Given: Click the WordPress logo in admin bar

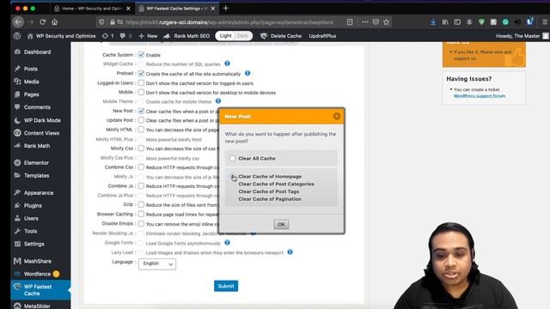Looking at the screenshot, I should [x=17, y=36].
